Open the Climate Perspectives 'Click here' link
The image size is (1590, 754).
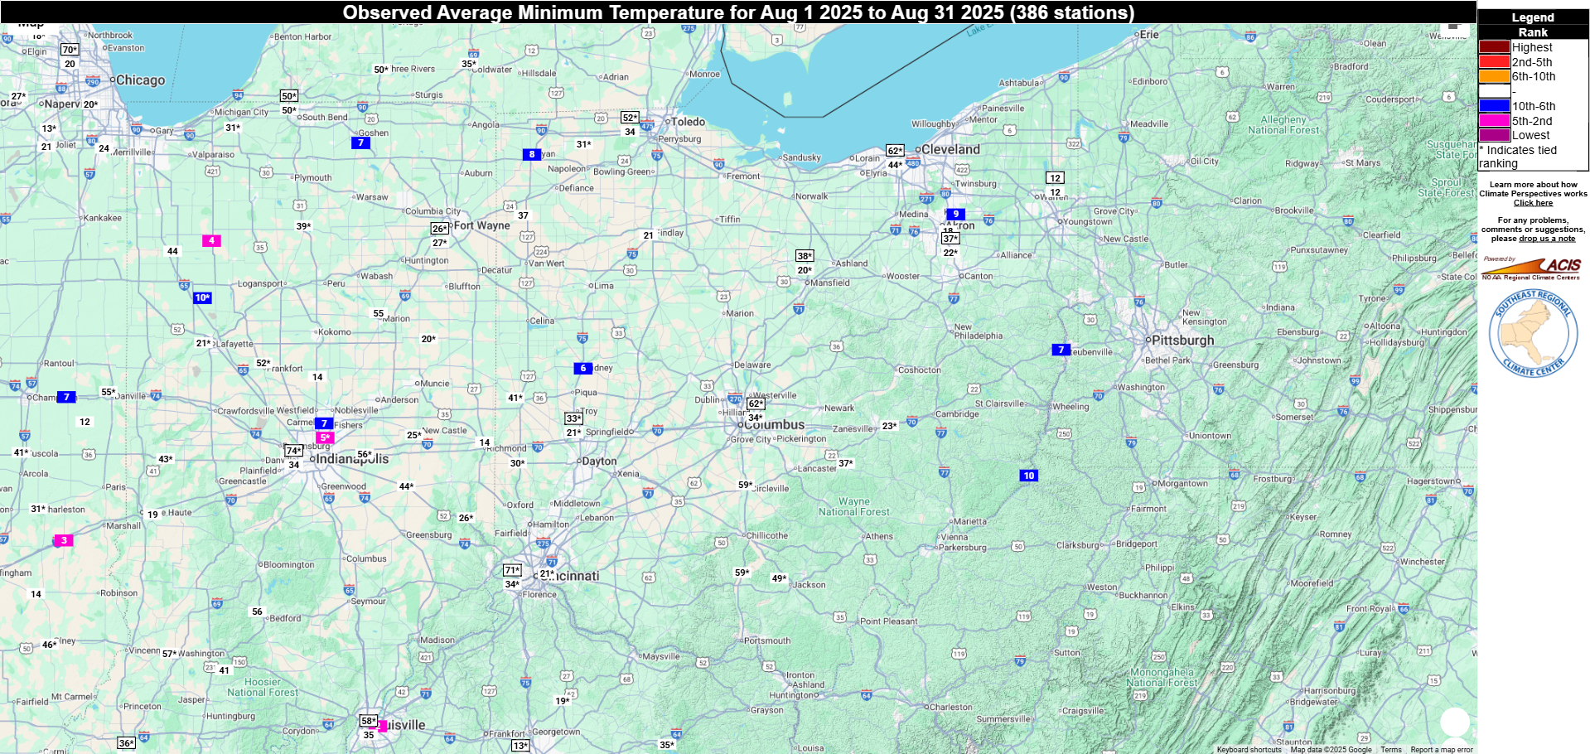click(1533, 203)
